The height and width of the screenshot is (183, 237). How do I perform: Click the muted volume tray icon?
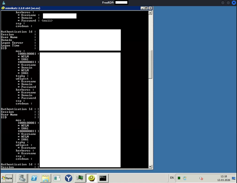(201, 178)
